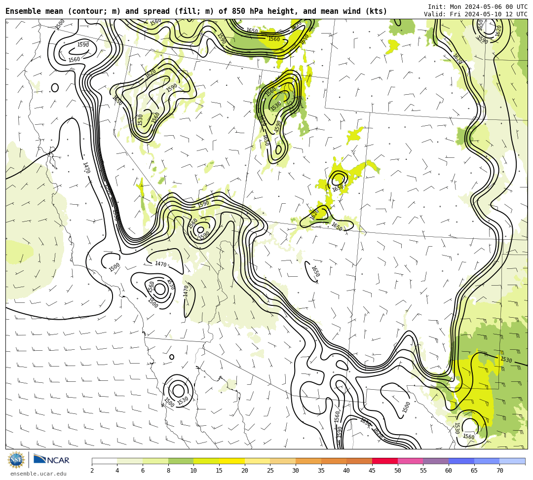Click the pale green 4-6 swatch
This screenshot has height=480, width=533.
pyautogui.click(x=130, y=461)
